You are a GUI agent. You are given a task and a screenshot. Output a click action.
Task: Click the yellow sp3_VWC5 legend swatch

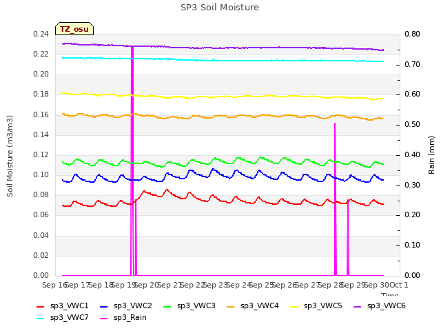(x=294, y=306)
